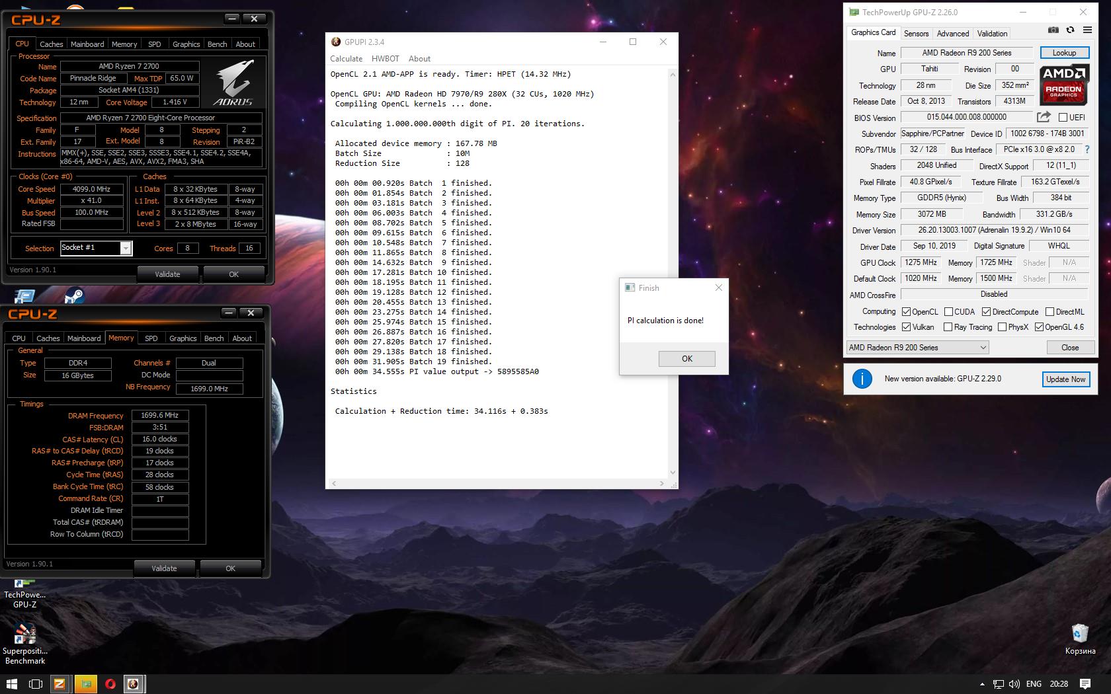Click OK in the bottom CPU-Z memory window
1111x694 pixels.
coord(230,568)
